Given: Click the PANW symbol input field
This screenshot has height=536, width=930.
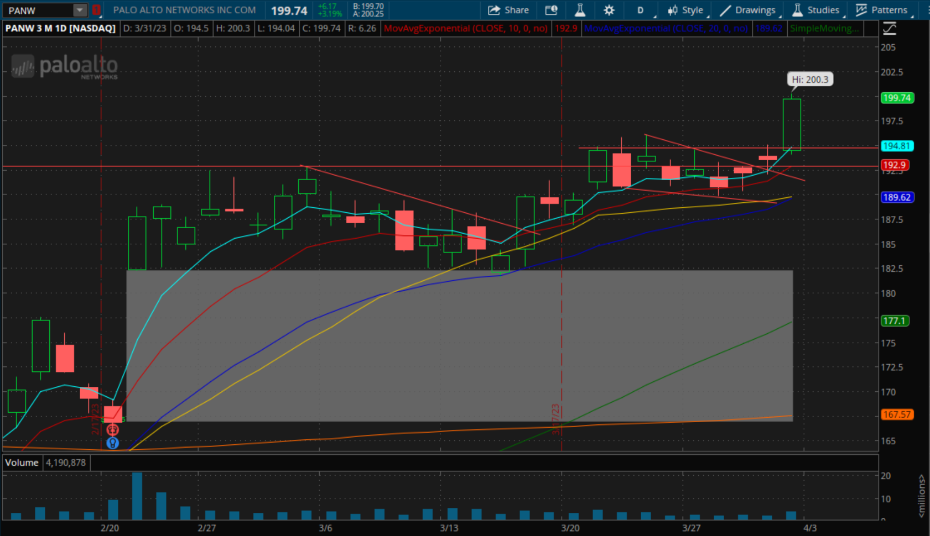Looking at the screenshot, I should pos(39,10).
